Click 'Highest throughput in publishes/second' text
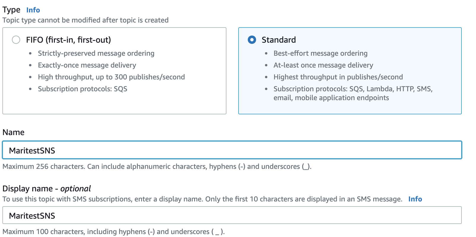Image resolution: width=476 pixels, height=237 pixels. pyautogui.click(x=338, y=77)
